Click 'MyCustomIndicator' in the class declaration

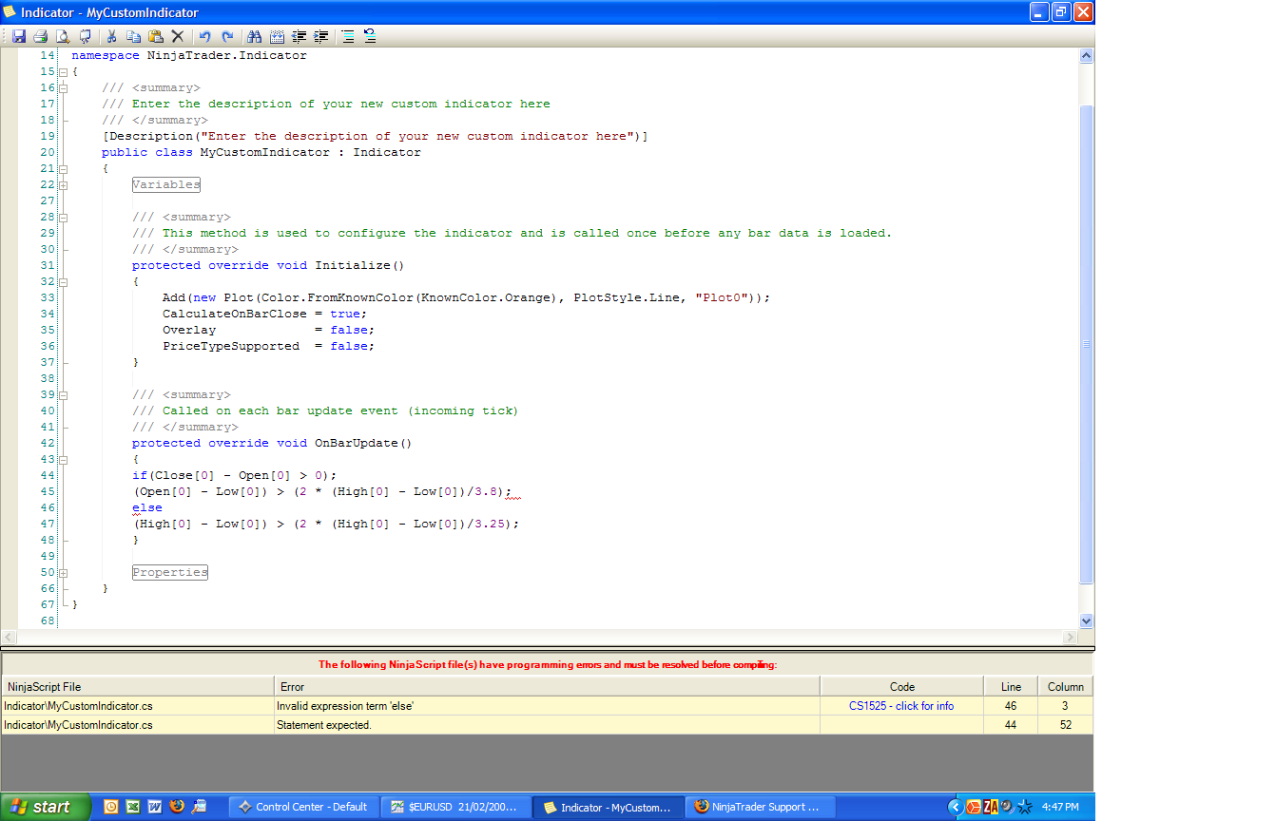tap(265, 152)
